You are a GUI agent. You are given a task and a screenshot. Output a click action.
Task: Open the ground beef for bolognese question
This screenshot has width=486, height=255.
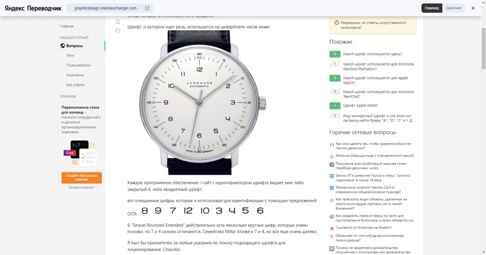coord(375,218)
